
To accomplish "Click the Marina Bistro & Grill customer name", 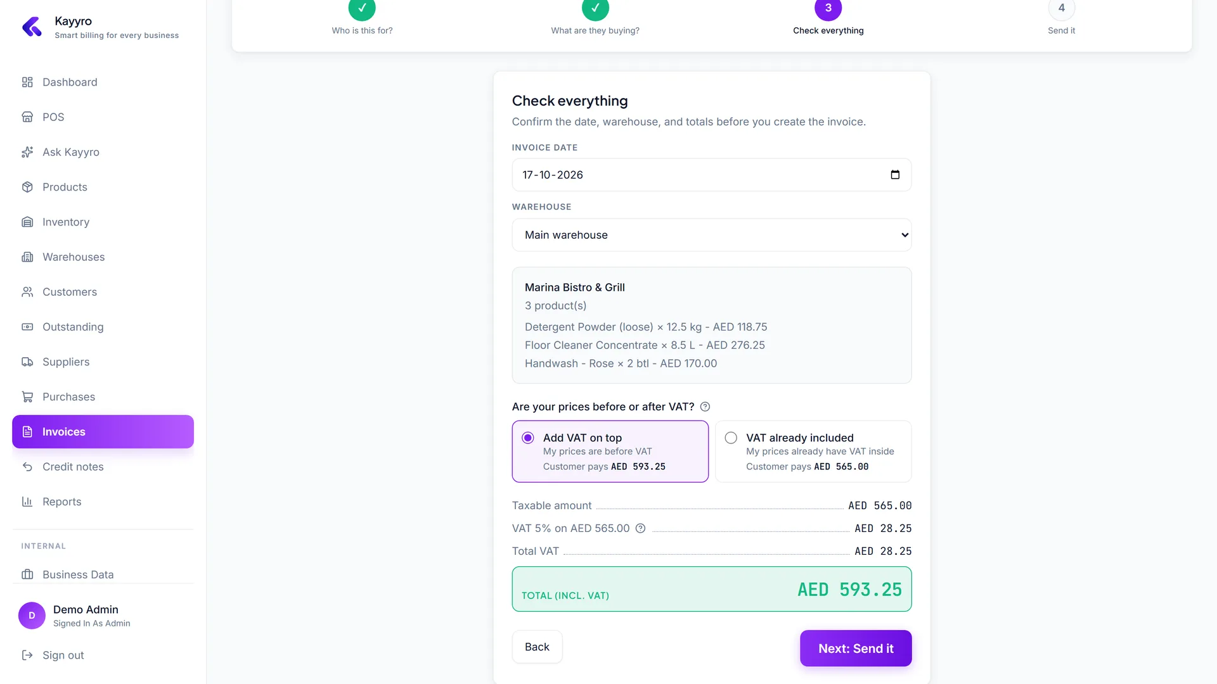I will pyautogui.click(x=575, y=288).
